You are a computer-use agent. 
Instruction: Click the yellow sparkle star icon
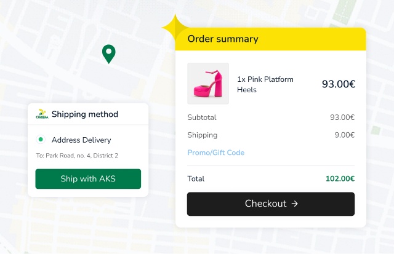pyautogui.click(x=175, y=28)
